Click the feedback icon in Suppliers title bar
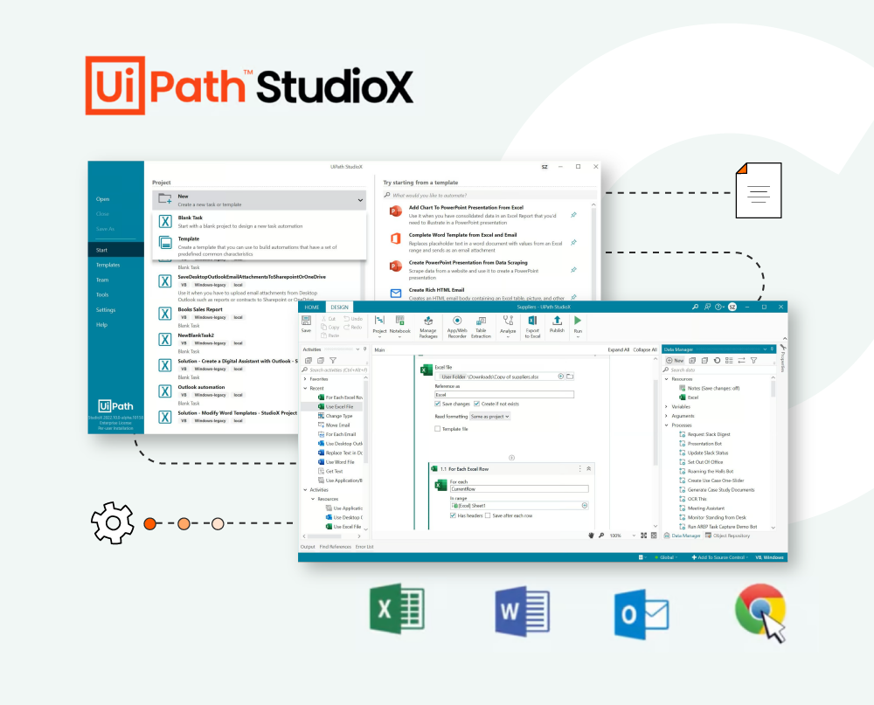Screen dimensions: 874x705 click(x=707, y=307)
